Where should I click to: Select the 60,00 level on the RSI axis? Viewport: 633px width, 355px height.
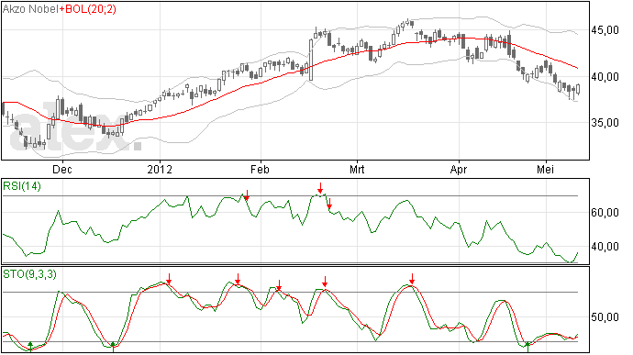pos(605,213)
